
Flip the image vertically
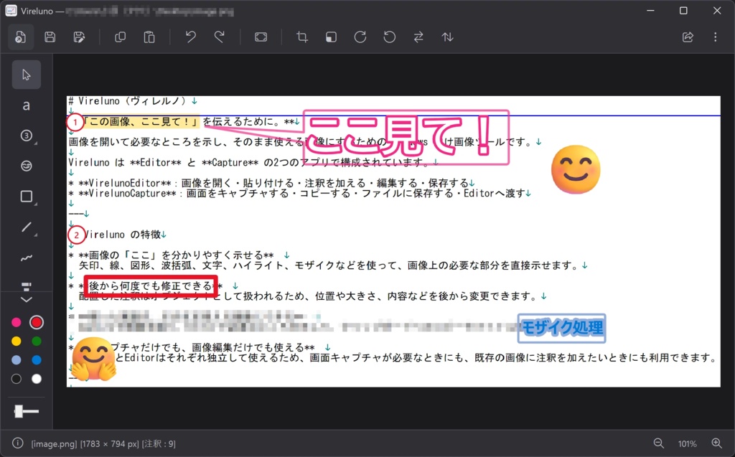click(448, 37)
